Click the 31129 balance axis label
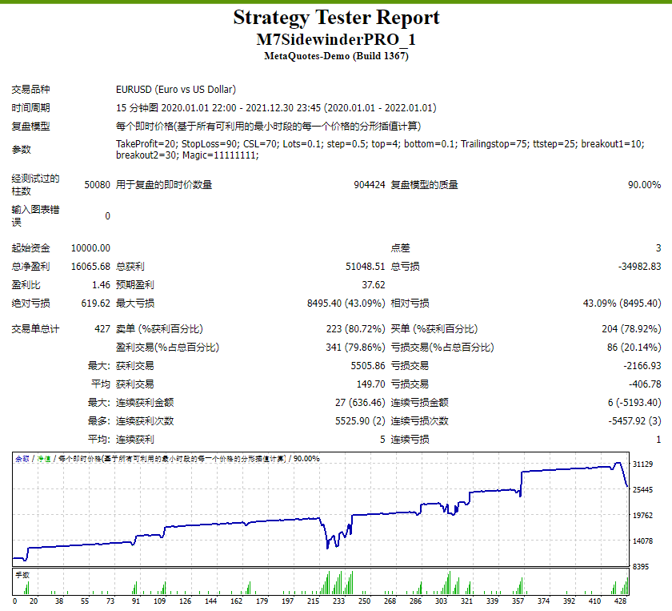The height and width of the screenshot is (611, 672). (642, 464)
